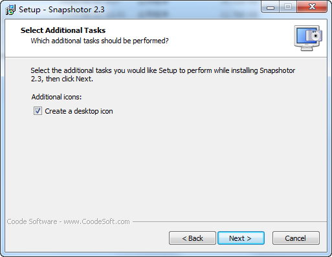The height and width of the screenshot is (257, 332).
Task: Click the disabled maximize button
Action: pos(288,7)
